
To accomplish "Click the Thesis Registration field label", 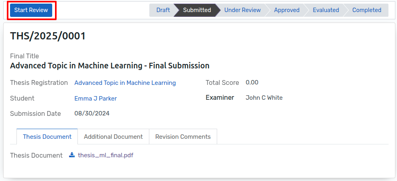I will (x=39, y=83).
